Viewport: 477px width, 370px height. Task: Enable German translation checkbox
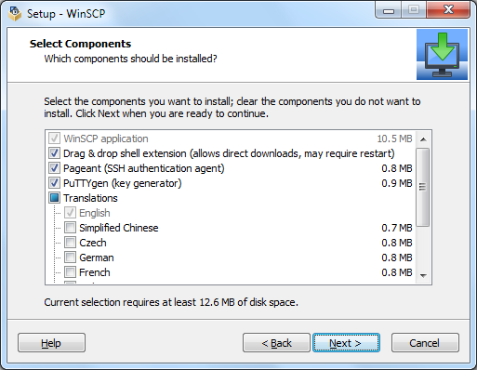pos(70,258)
